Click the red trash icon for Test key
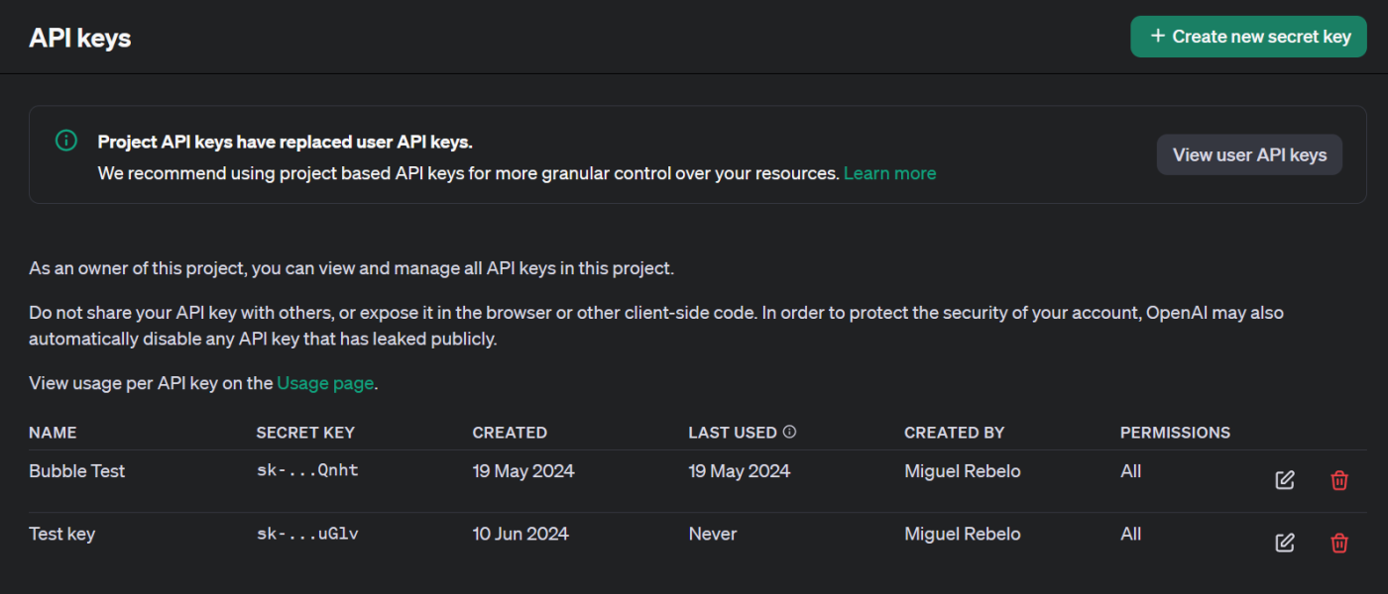1388x594 pixels. (x=1339, y=543)
